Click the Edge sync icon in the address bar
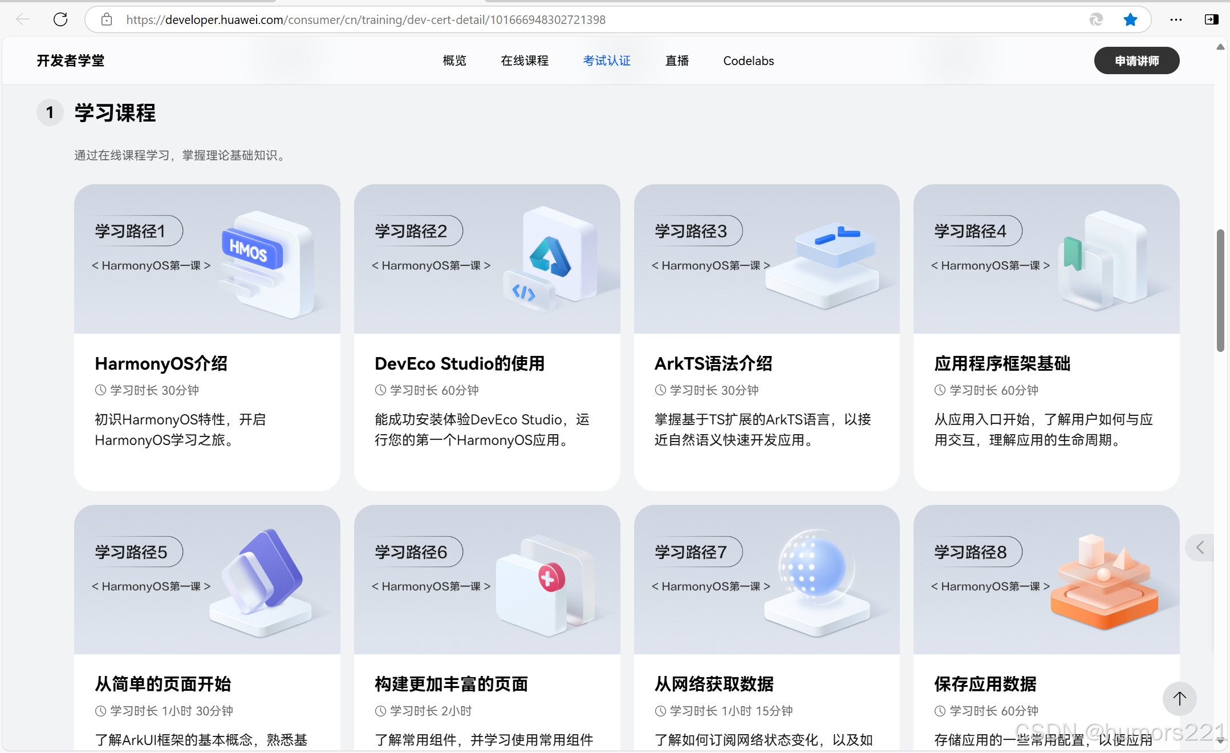Viewport: 1230px width, 753px height. [1095, 19]
